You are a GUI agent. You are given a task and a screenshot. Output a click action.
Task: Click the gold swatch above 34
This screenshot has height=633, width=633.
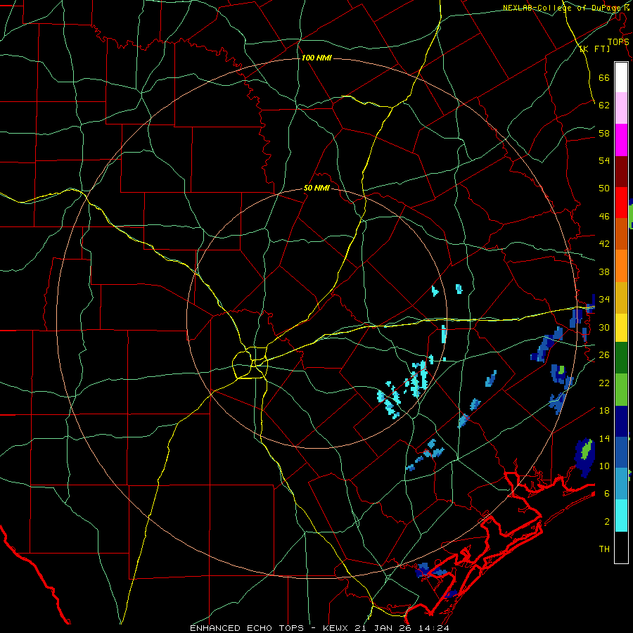tap(621, 298)
